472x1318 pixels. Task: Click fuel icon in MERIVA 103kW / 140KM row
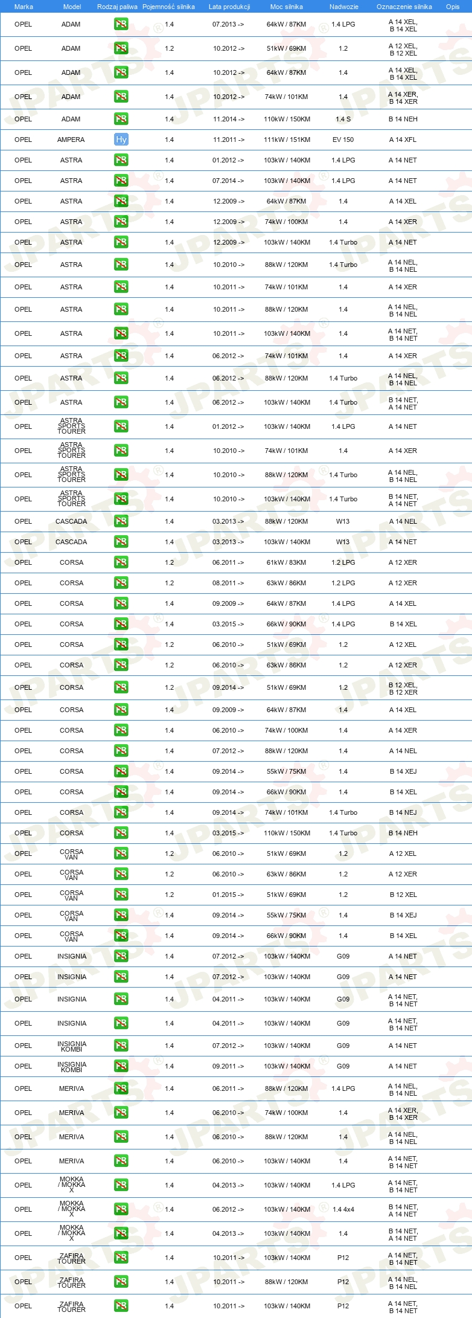[x=121, y=1161]
